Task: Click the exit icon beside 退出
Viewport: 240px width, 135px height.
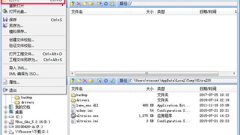Action: coord(5,90)
